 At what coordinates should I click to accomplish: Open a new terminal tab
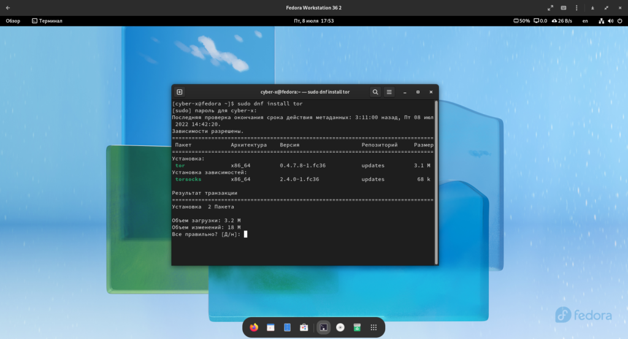[x=180, y=92]
